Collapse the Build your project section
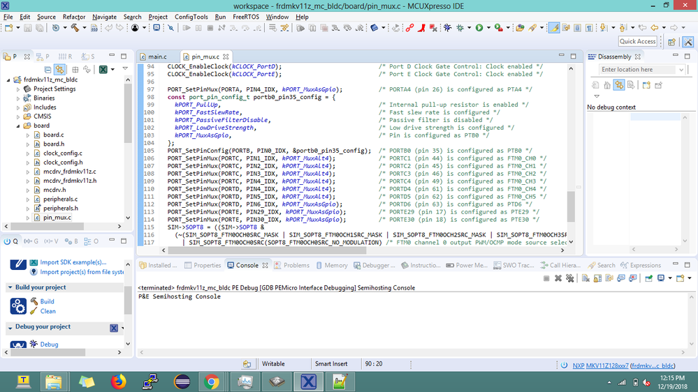 pos(10,287)
